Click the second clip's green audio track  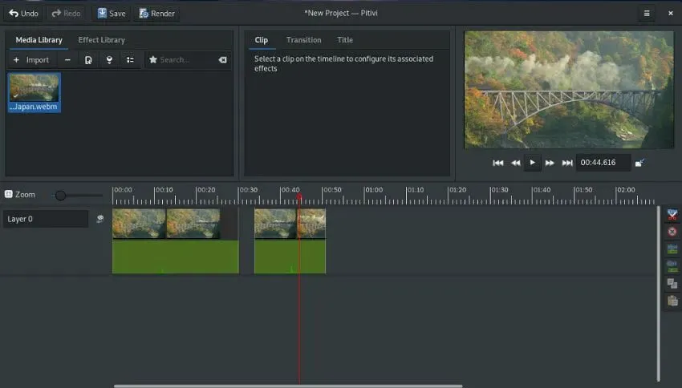(290, 257)
